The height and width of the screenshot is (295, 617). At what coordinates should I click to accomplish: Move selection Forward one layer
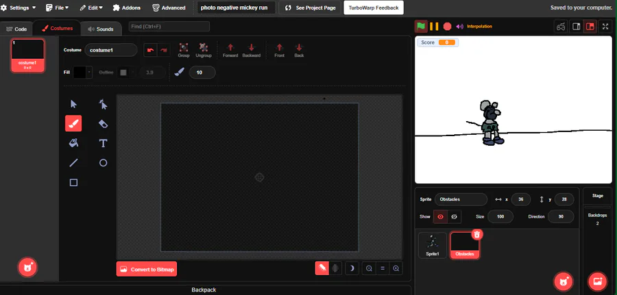tap(230, 50)
